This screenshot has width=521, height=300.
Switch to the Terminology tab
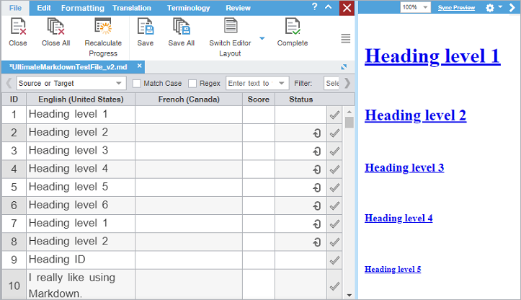(188, 8)
